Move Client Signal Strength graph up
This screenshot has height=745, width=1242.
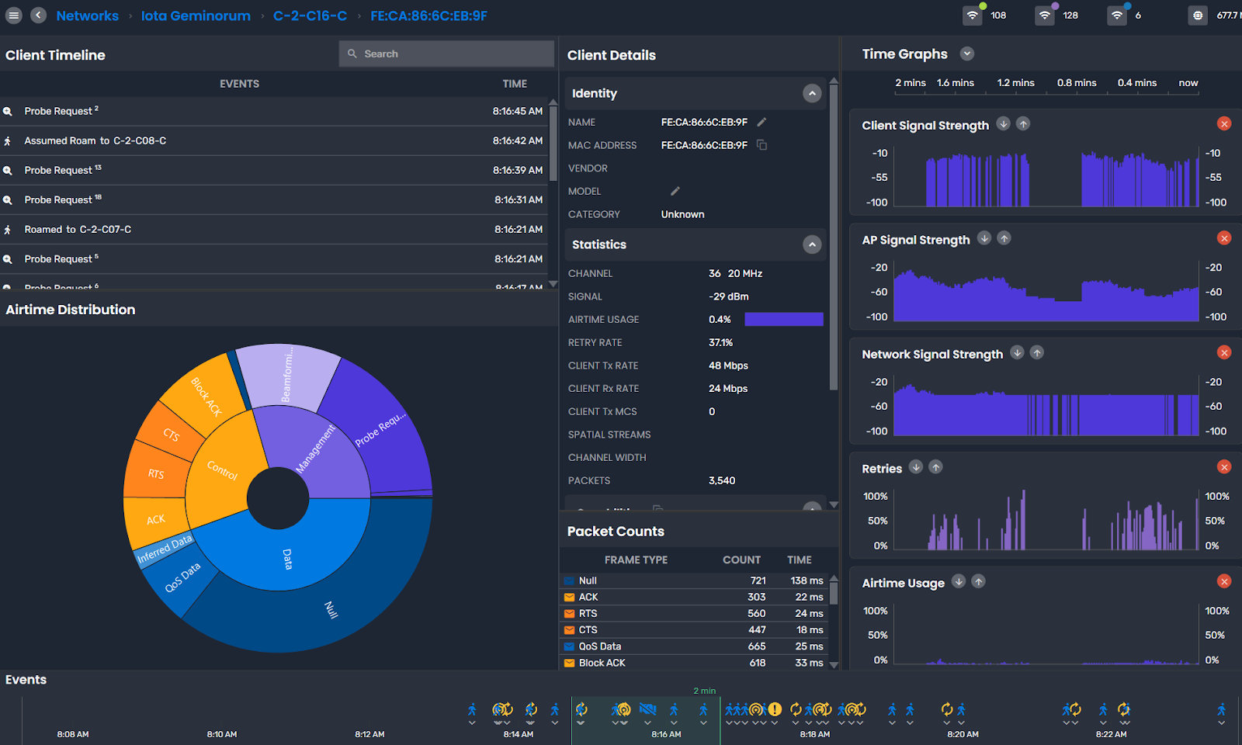pos(1023,123)
